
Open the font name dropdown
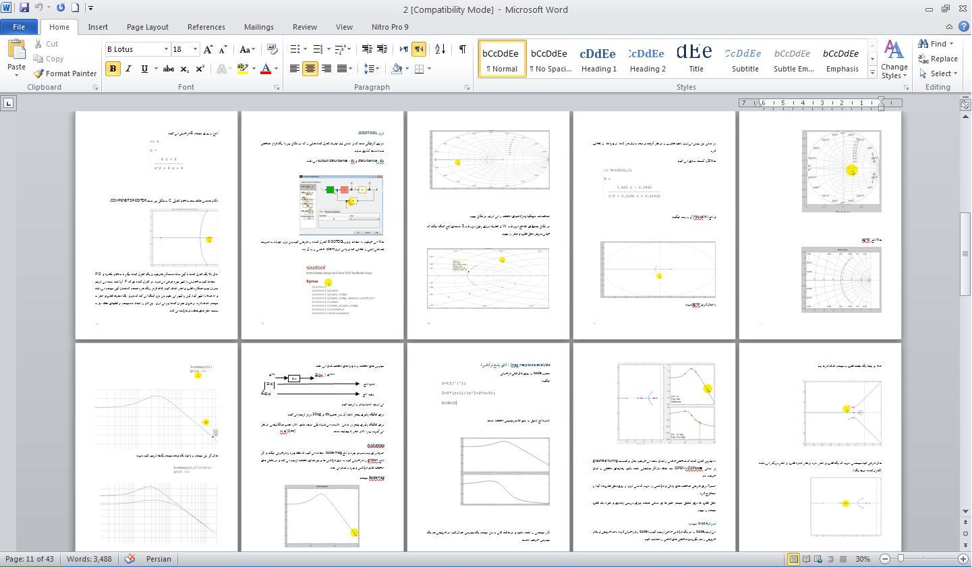pos(166,49)
